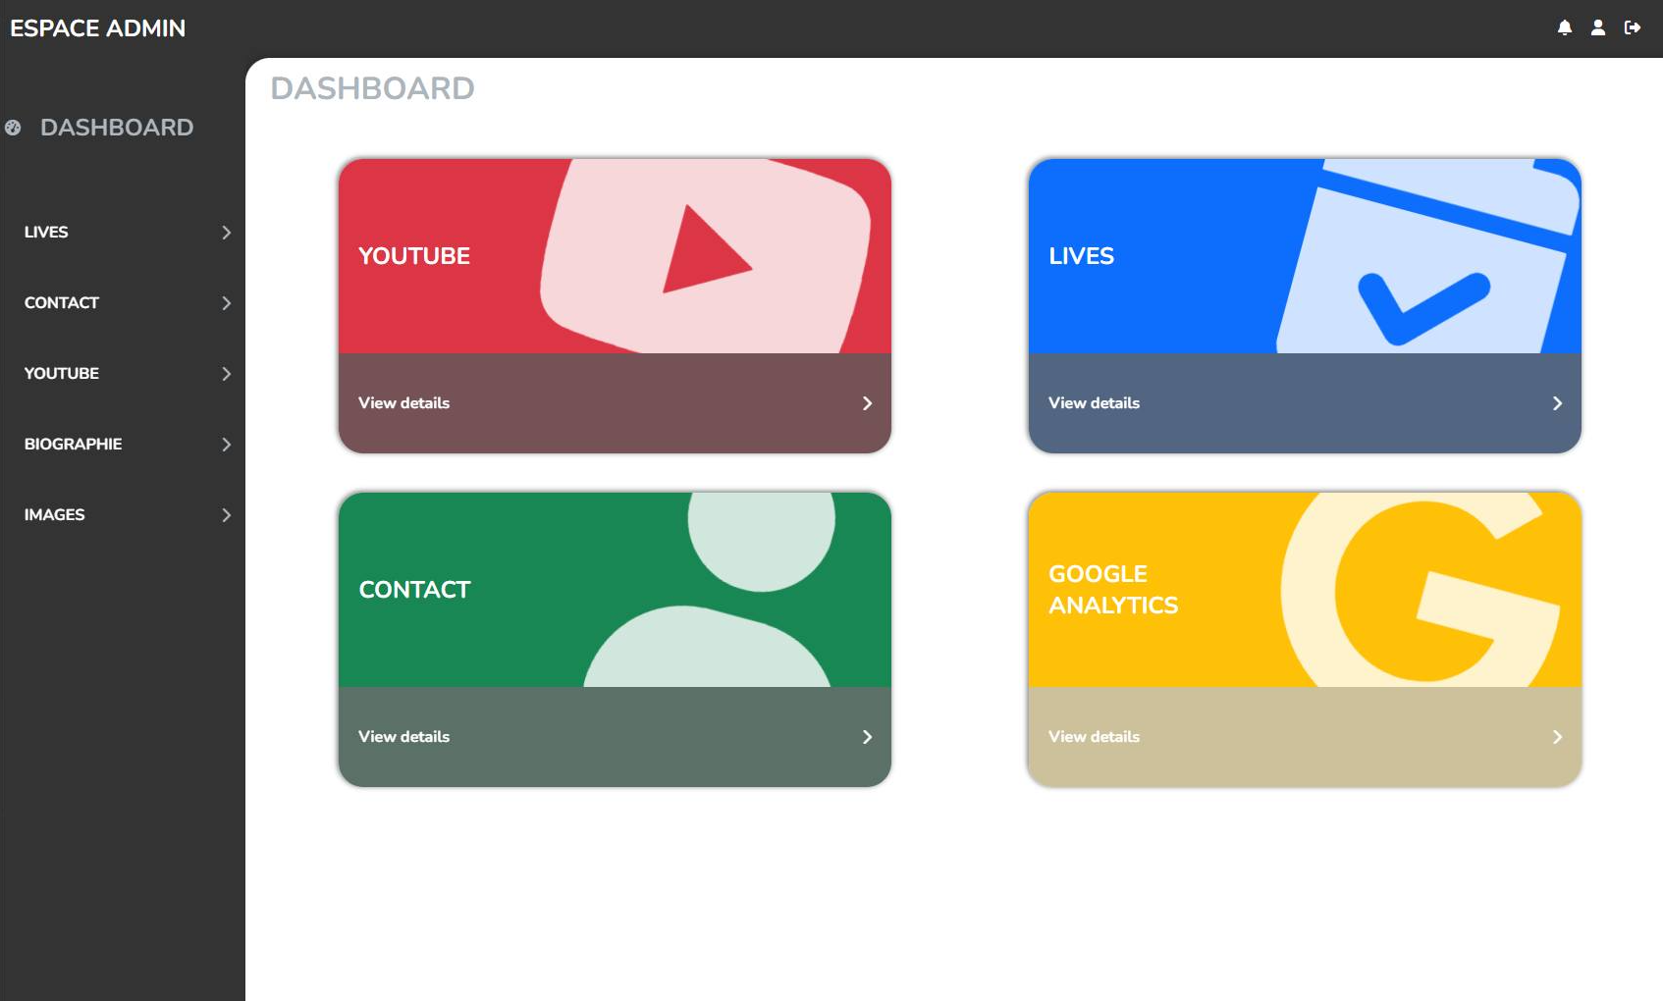
Task: Expand the CONTACT sidebar chevron
Action: pos(227,303)
